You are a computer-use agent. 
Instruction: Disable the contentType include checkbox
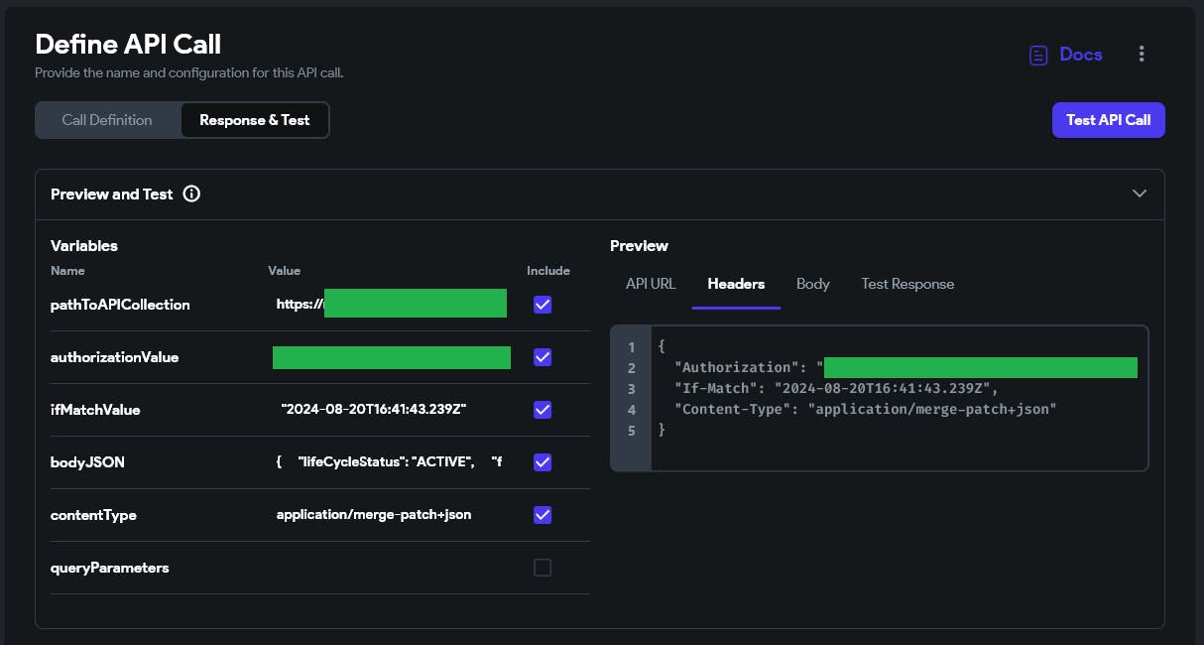(x=542, y=515)
